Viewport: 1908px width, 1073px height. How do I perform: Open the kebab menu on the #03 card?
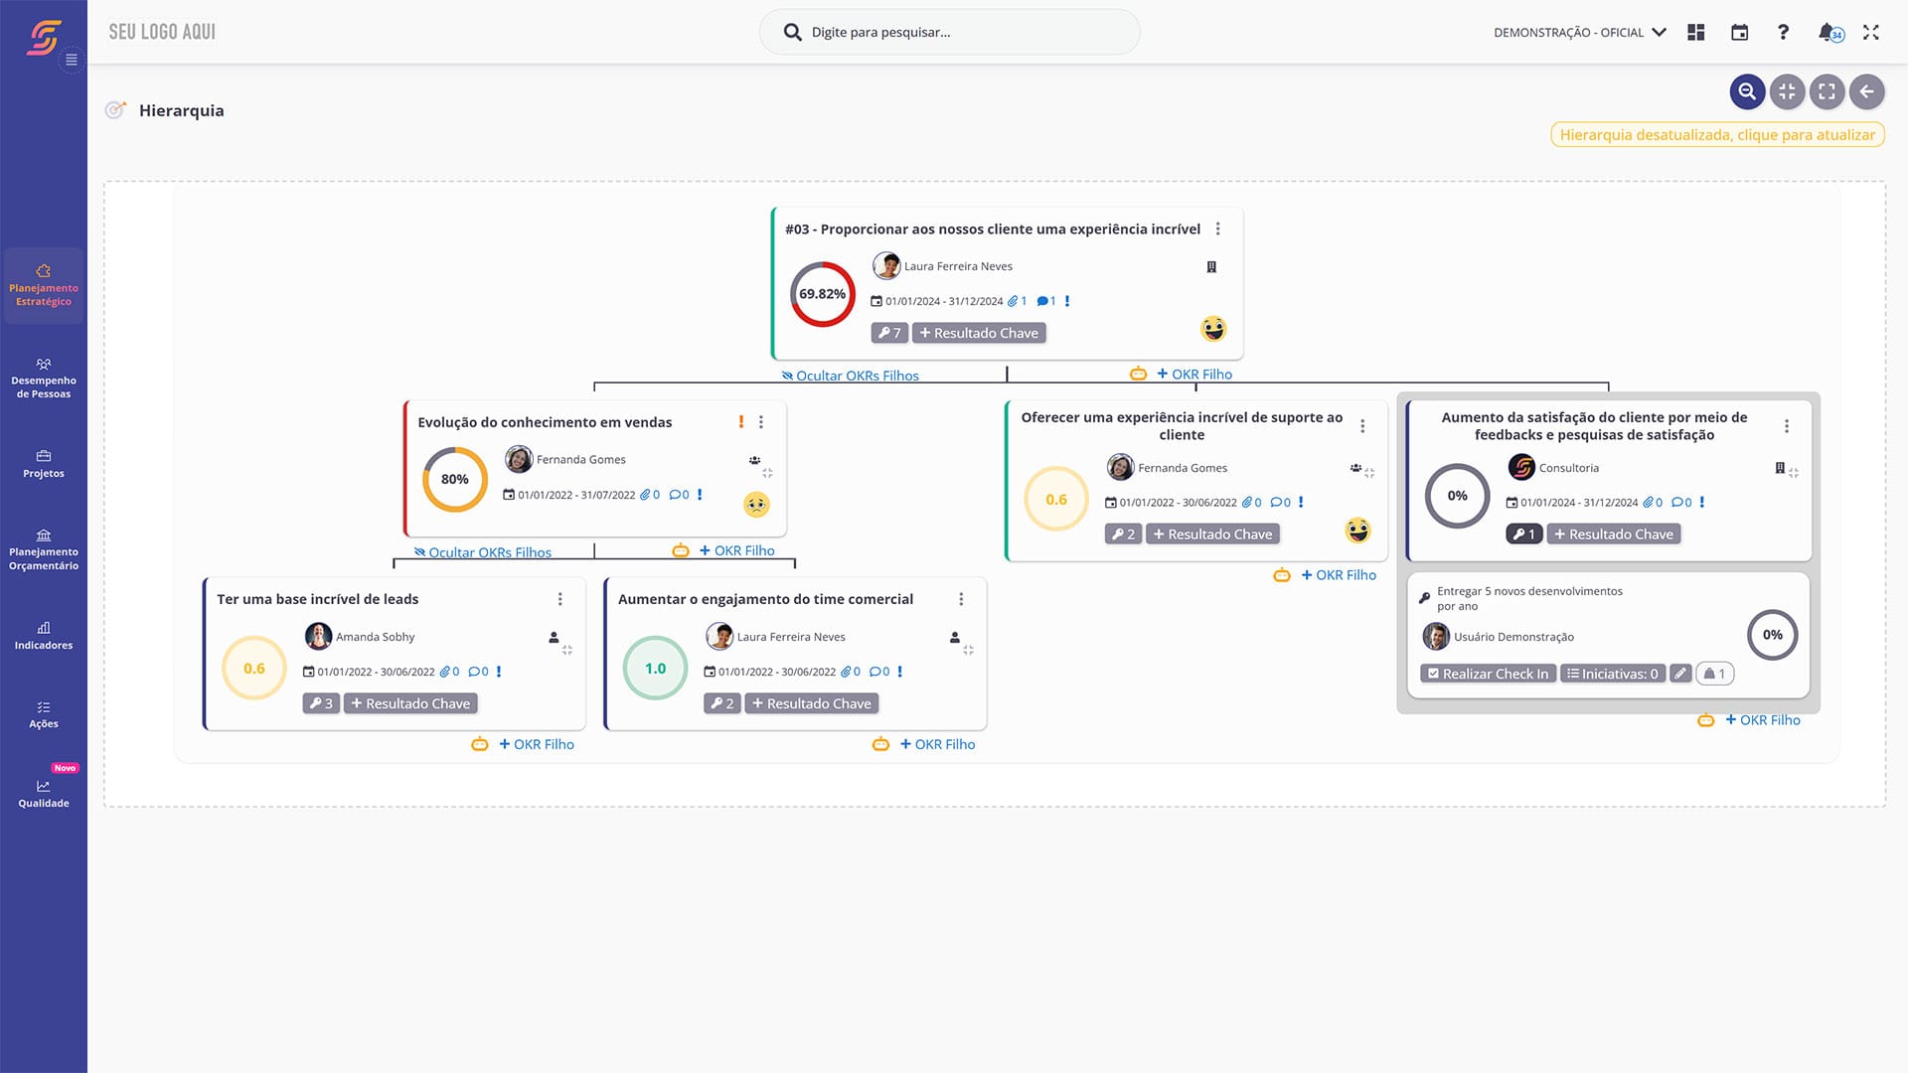pyautogui.click(x=1217, y=229)
